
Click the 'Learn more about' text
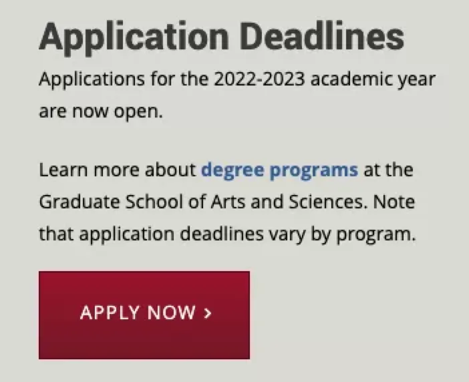pyautogui.click(x=117, y=170)
